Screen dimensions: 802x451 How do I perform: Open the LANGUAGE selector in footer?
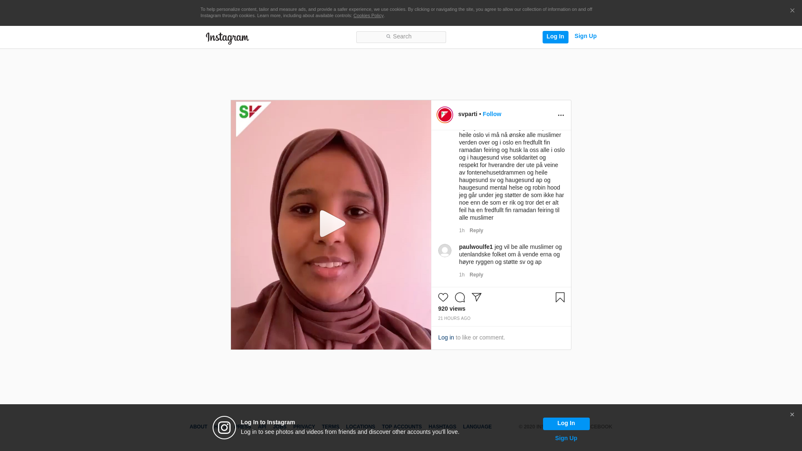[x=477, y=427]
